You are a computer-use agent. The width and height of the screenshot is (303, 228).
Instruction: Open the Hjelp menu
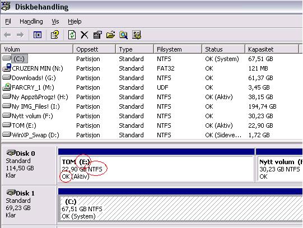[x=74, y=21]
